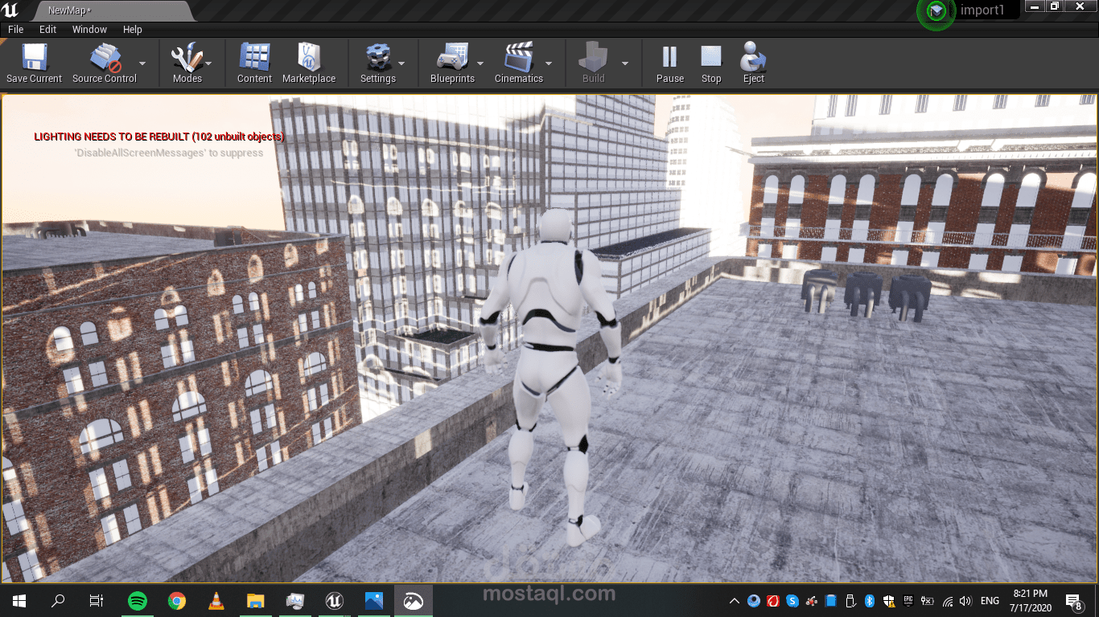The width and height of the screenshot is (1099, 617).
Task: Open the Blueprints toolbar button
Action: [452, 63]
